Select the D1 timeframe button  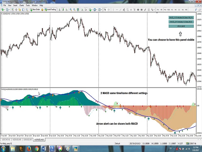click(x=179, y=10)
